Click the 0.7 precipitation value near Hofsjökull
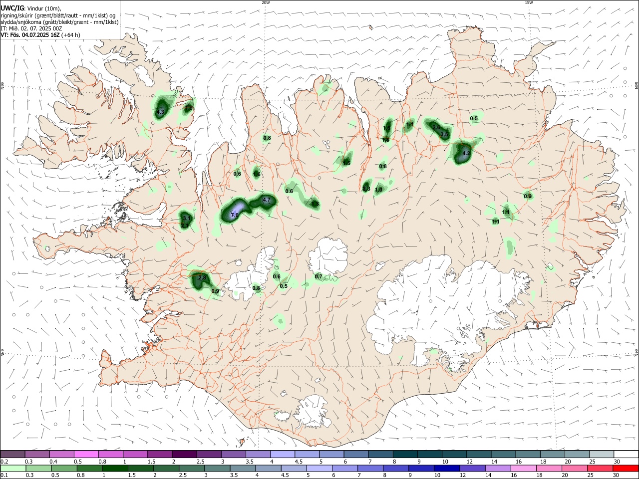Screen dimensions: 639x479 click(319, 277)
